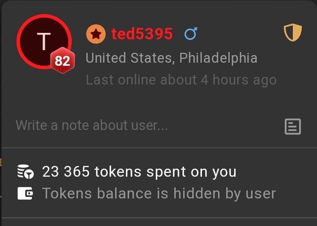This screenshot has width=317, height=226.
Task: Click 23 365 tokens spent on you
Action: [139, 172]
